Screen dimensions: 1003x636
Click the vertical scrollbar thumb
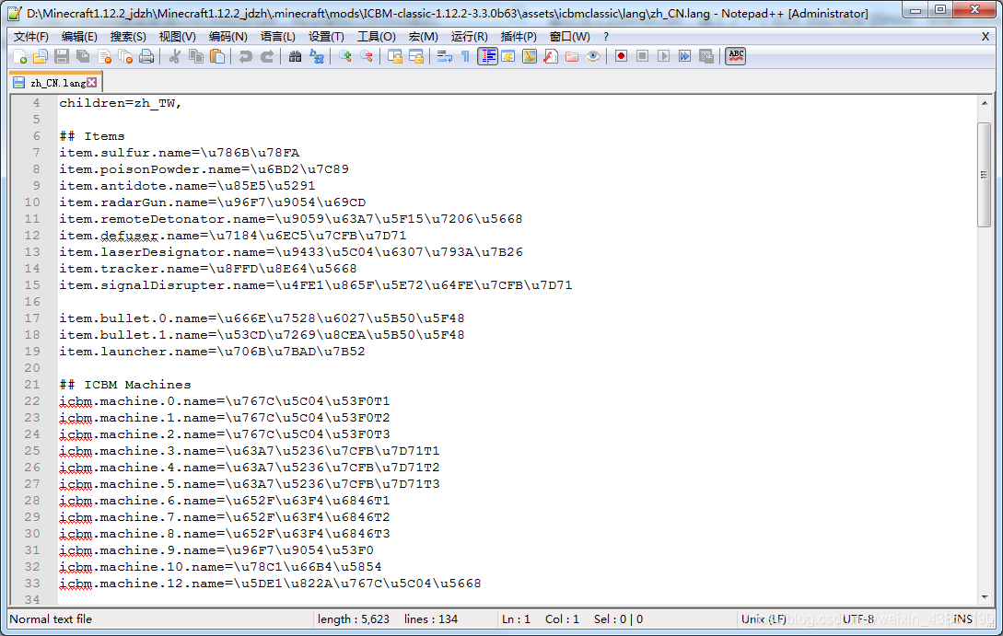pyautogui.click(x=985, y=175)
